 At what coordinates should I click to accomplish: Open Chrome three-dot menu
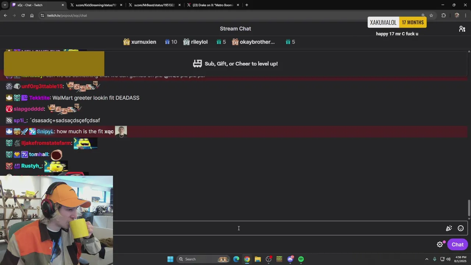(x=466, y=15)
